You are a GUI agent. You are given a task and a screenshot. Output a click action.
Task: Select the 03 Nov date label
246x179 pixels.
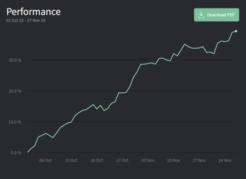tap(148, 160)
